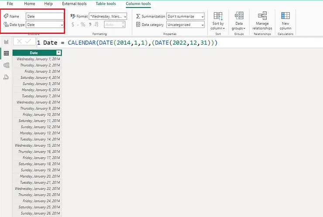
Task: Switch to the Table tools tab
Action: tap(106, 3)
